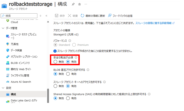Image resolution: width=184 pixels, height=111 pixels.
Task: Click the storage account icon beside rollbackteststorage
Action: [x=4, y=6]
